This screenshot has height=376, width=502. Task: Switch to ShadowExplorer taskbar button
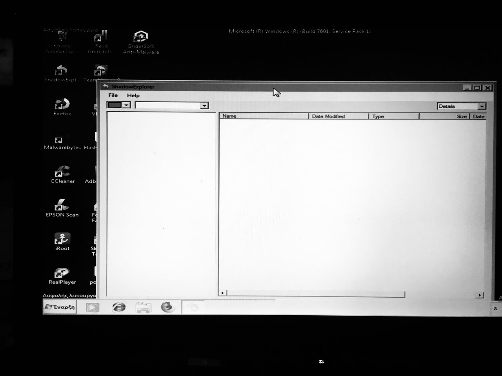[193, 307]
